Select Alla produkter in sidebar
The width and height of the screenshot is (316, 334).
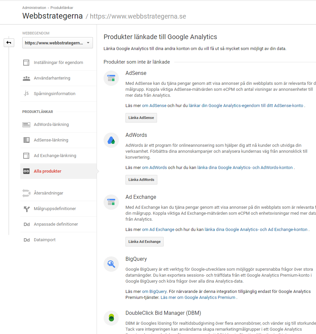[47, 171]
